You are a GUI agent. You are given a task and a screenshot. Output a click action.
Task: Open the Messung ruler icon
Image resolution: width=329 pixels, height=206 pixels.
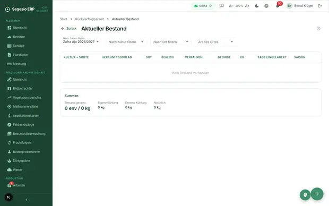tap(9, 64)
